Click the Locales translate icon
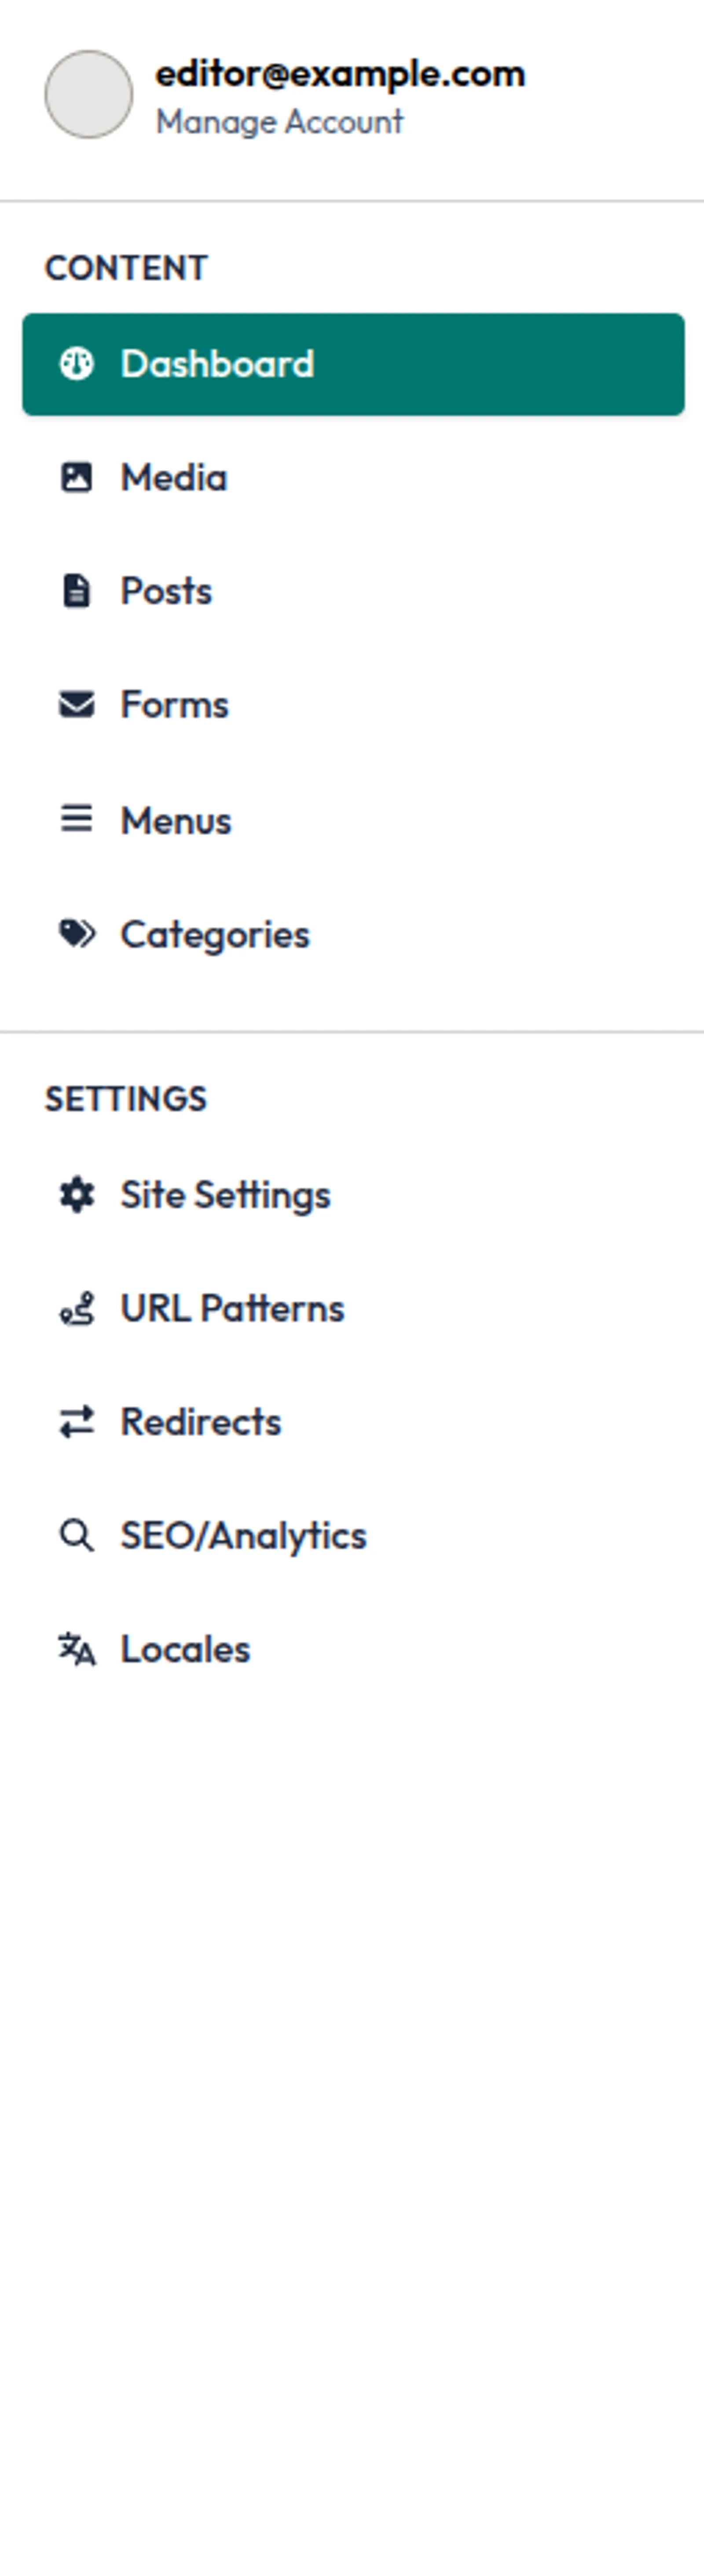 point(77,1650)
